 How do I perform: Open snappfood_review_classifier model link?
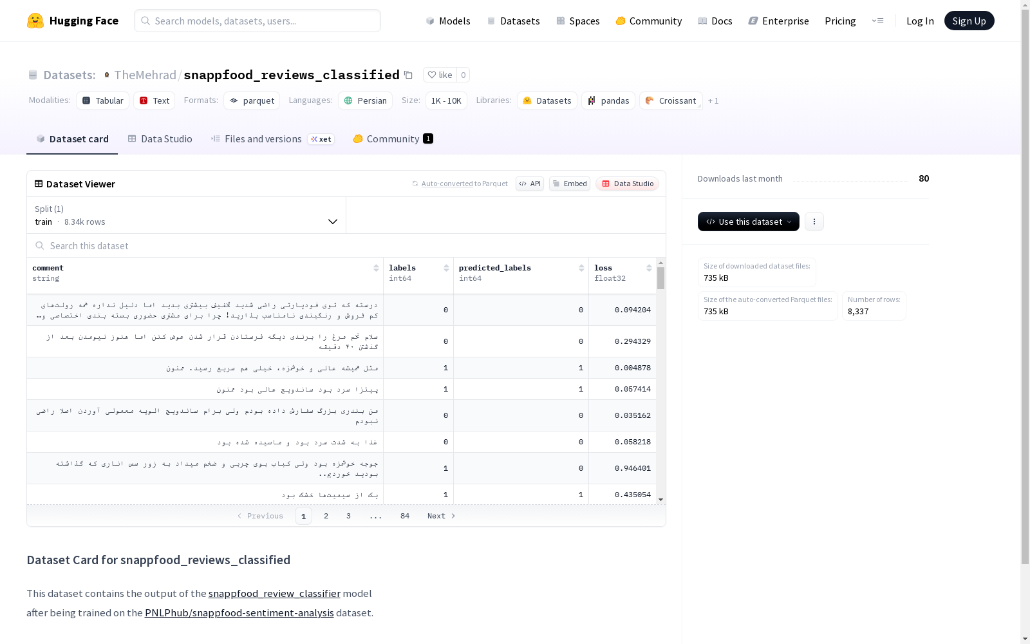(274, 593)
